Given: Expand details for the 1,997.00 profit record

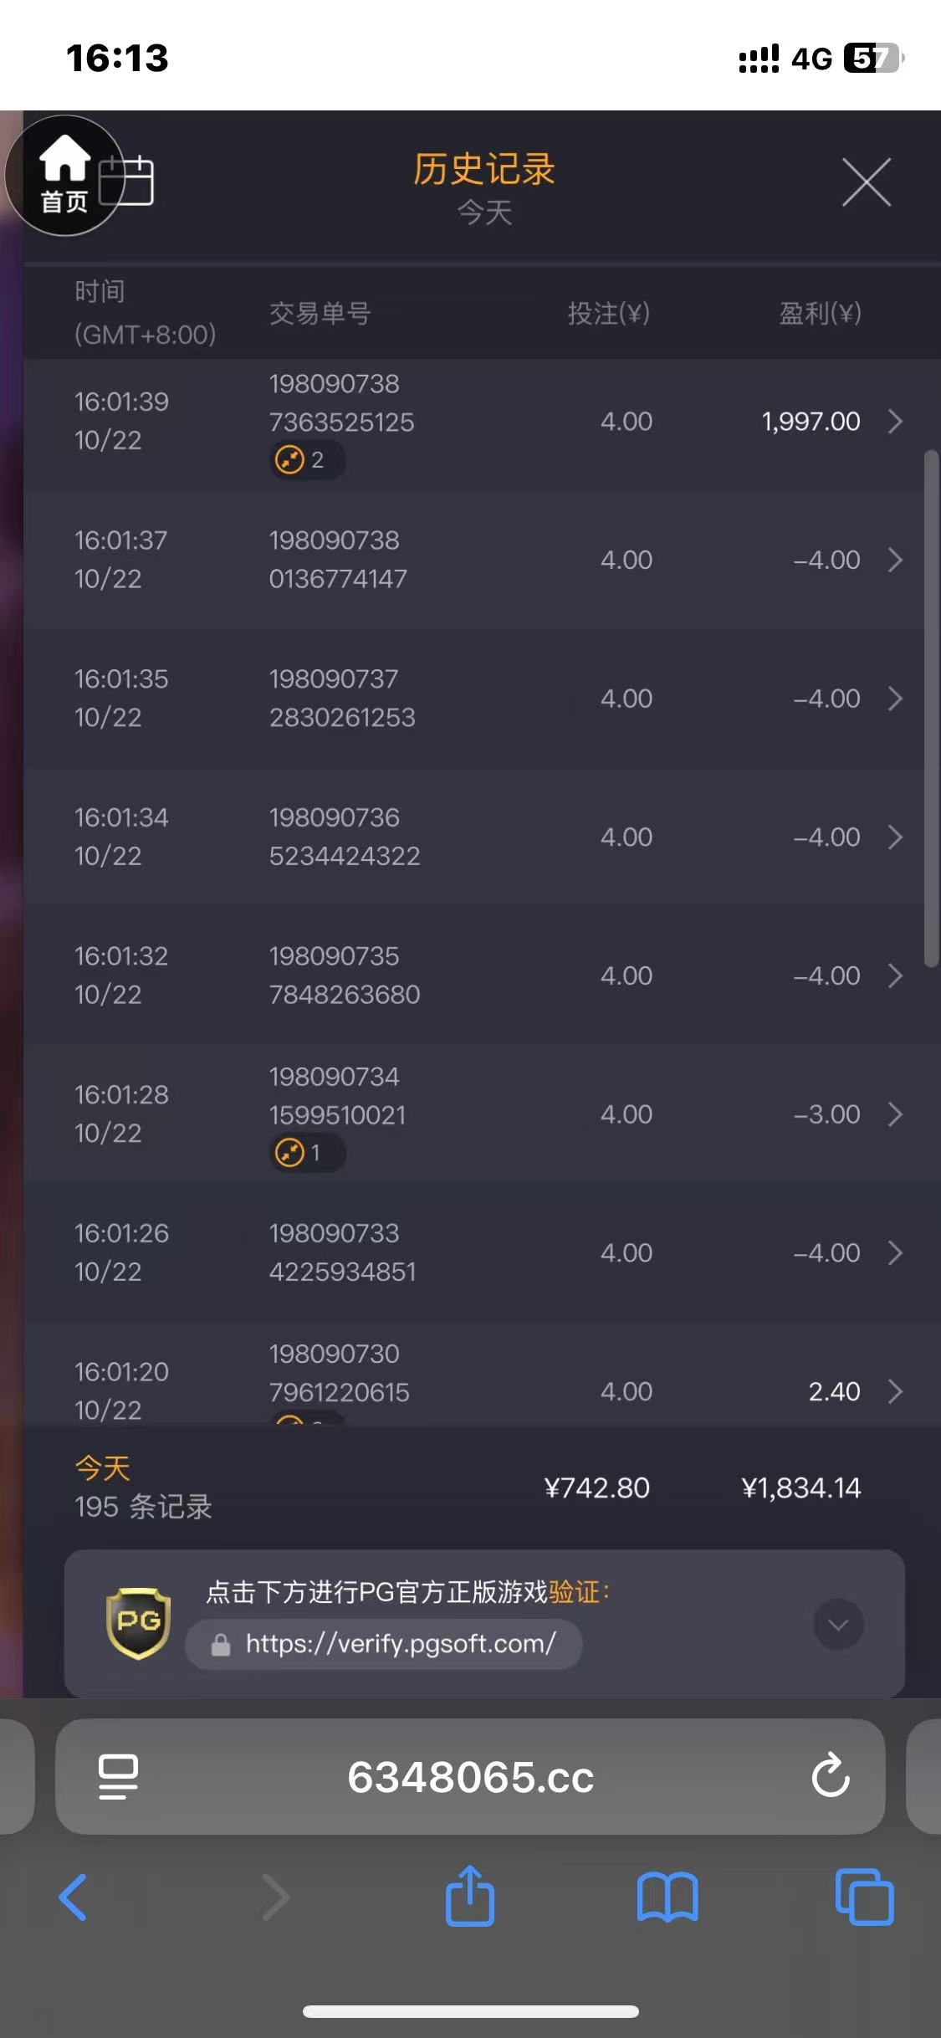Looking at the screenshot, I should (895, 422).
